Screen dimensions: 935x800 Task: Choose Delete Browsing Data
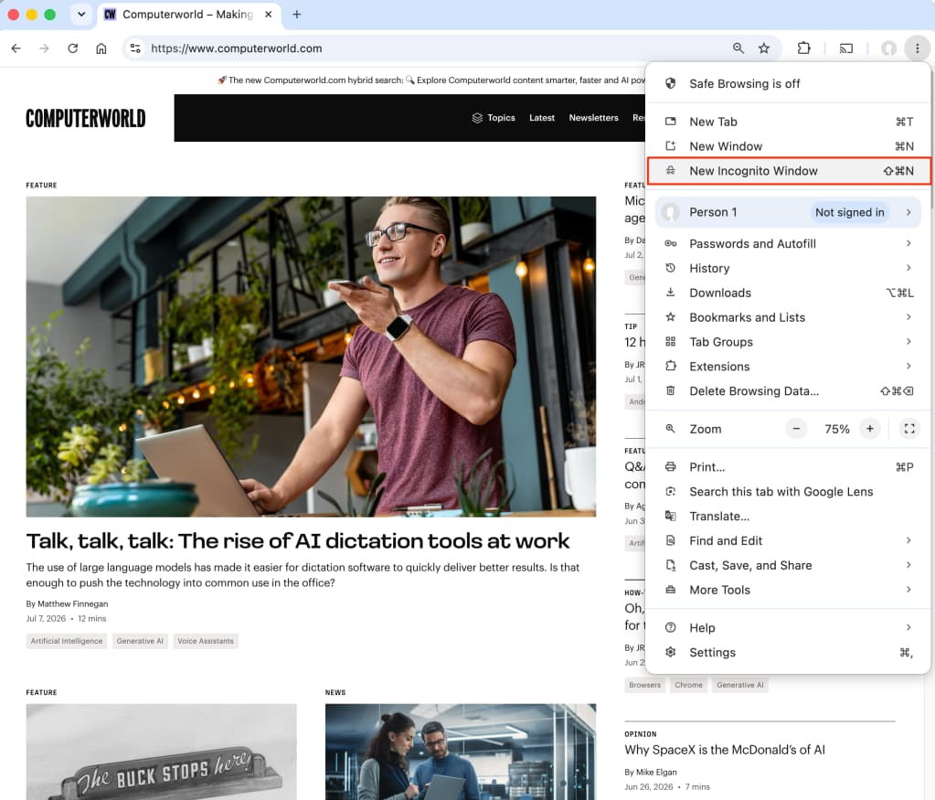pyautogui.click(x=788, y=390)
